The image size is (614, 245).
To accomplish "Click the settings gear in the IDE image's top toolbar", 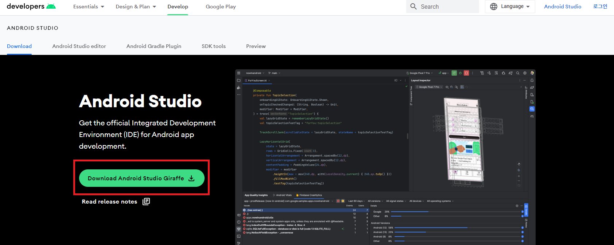I will pyautogui.click(x=525, y=73).
